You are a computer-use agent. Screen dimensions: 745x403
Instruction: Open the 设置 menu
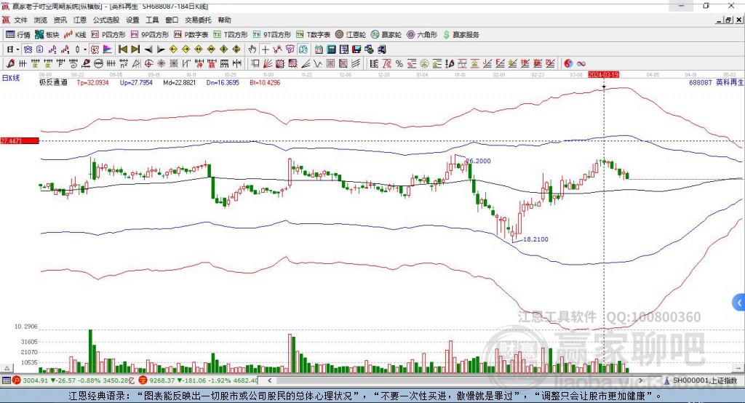tap(132, 20)
